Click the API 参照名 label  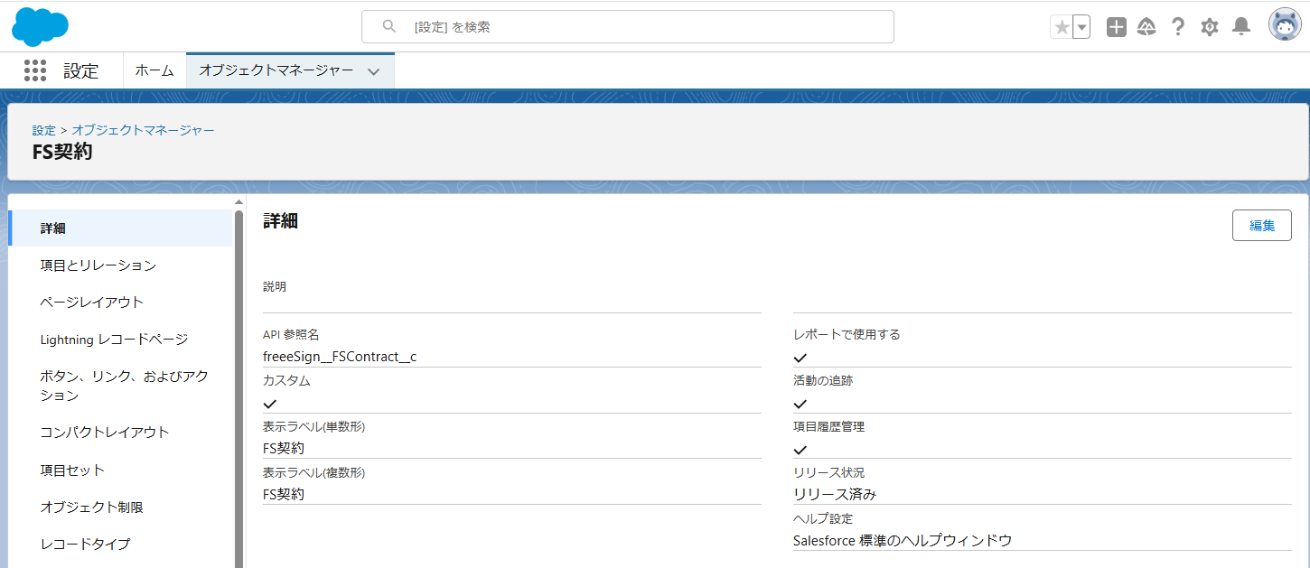click(291, 334)
